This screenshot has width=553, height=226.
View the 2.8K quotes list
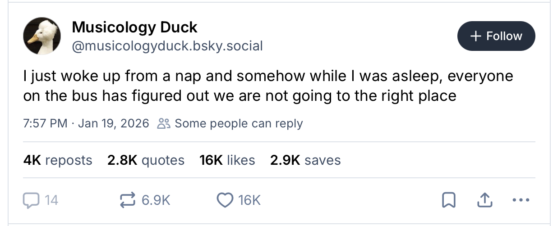click(x=146, y=160)
